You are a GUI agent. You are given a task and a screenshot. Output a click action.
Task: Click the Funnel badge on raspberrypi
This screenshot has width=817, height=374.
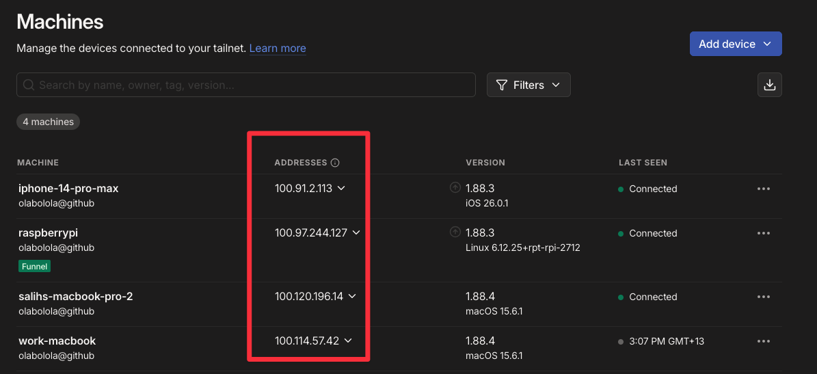(35, 266)
